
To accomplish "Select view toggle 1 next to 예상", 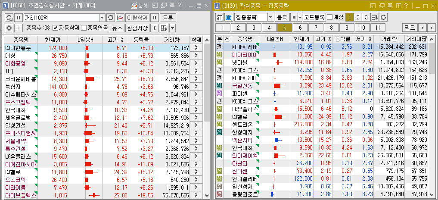I will pos(350,17).
